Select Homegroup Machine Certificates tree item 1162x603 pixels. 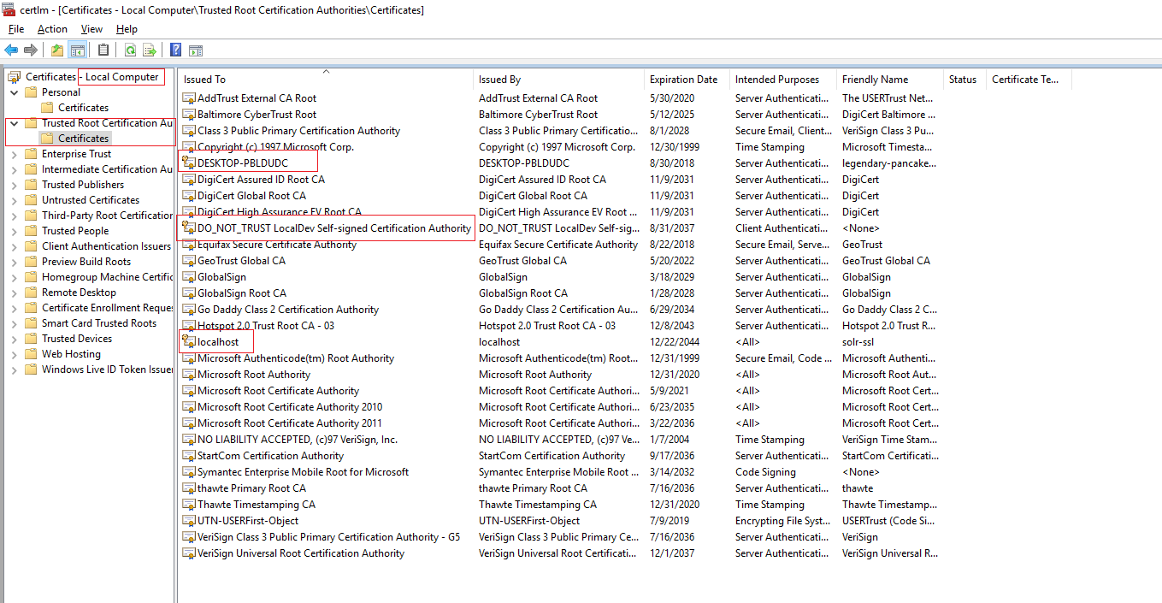pos(107,276)
